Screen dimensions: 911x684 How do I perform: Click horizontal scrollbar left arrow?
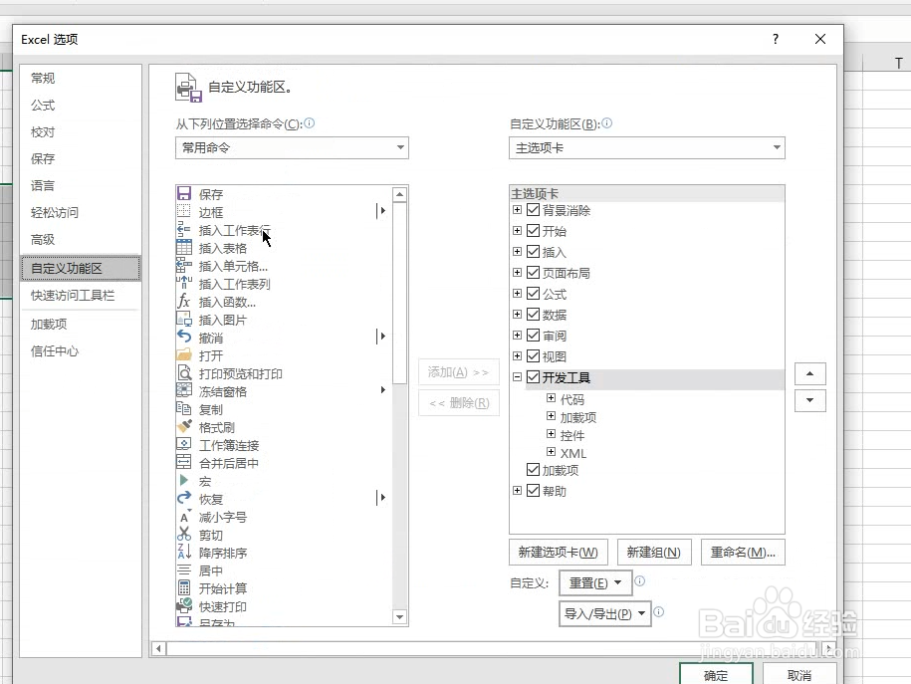[158, 648]
